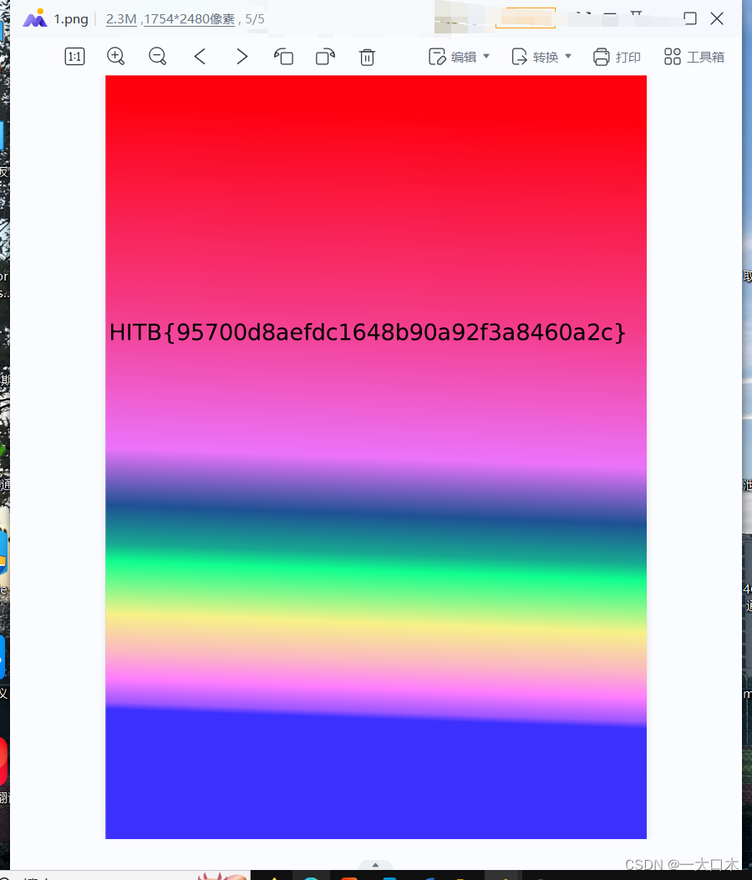Delete the current image
This screenshot has width=752, height=880.
pyautogui.click(x=367, y=57)
